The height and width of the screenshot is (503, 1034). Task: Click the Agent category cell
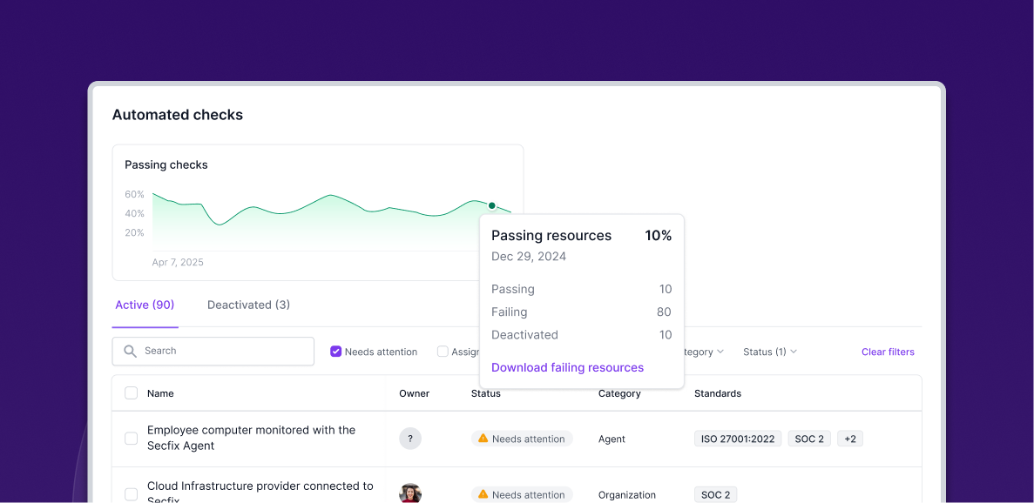[x=612, y=439]
